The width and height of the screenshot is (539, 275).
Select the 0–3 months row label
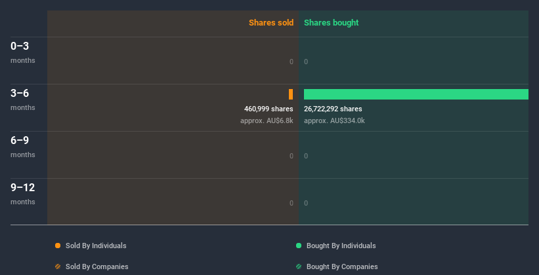click(23, 52)
